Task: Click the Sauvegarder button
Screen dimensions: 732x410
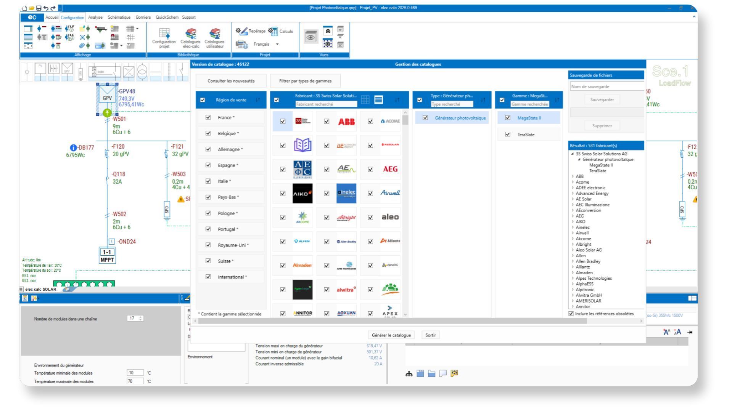Action: click(602, 100)
